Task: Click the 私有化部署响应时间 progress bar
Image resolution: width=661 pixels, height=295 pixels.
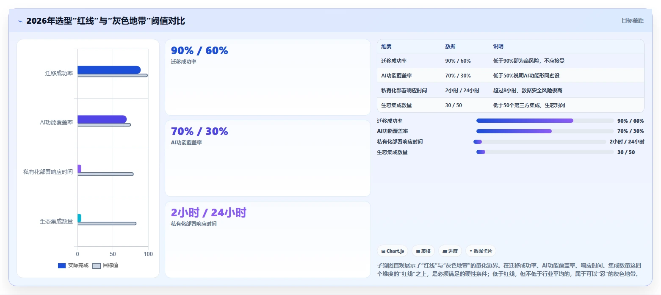Action: [x=540, y=142]
